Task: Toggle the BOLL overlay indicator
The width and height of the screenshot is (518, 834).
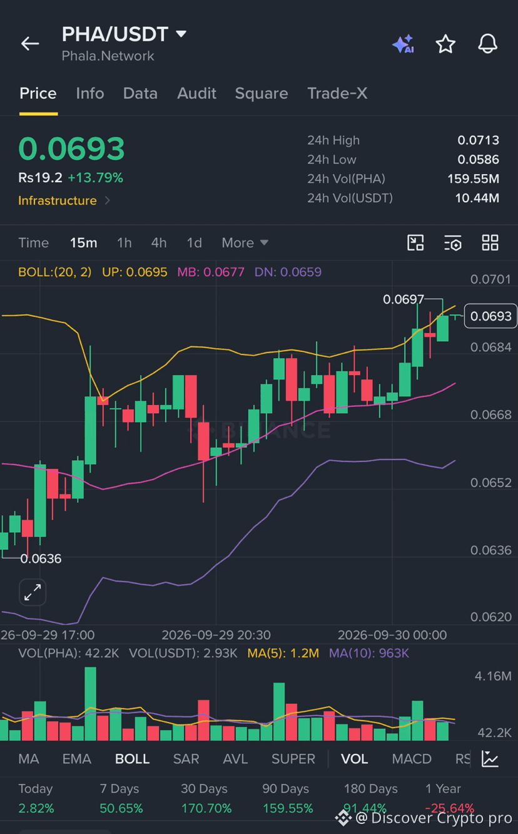Action: tap(132, 759)
